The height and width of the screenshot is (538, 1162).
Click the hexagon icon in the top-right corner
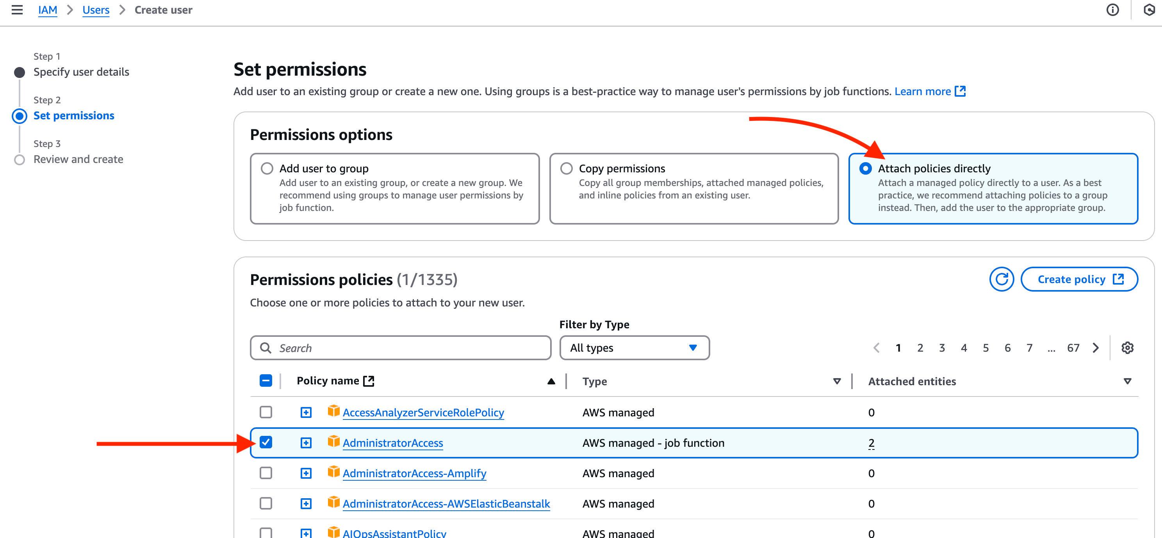(1150, 10)
